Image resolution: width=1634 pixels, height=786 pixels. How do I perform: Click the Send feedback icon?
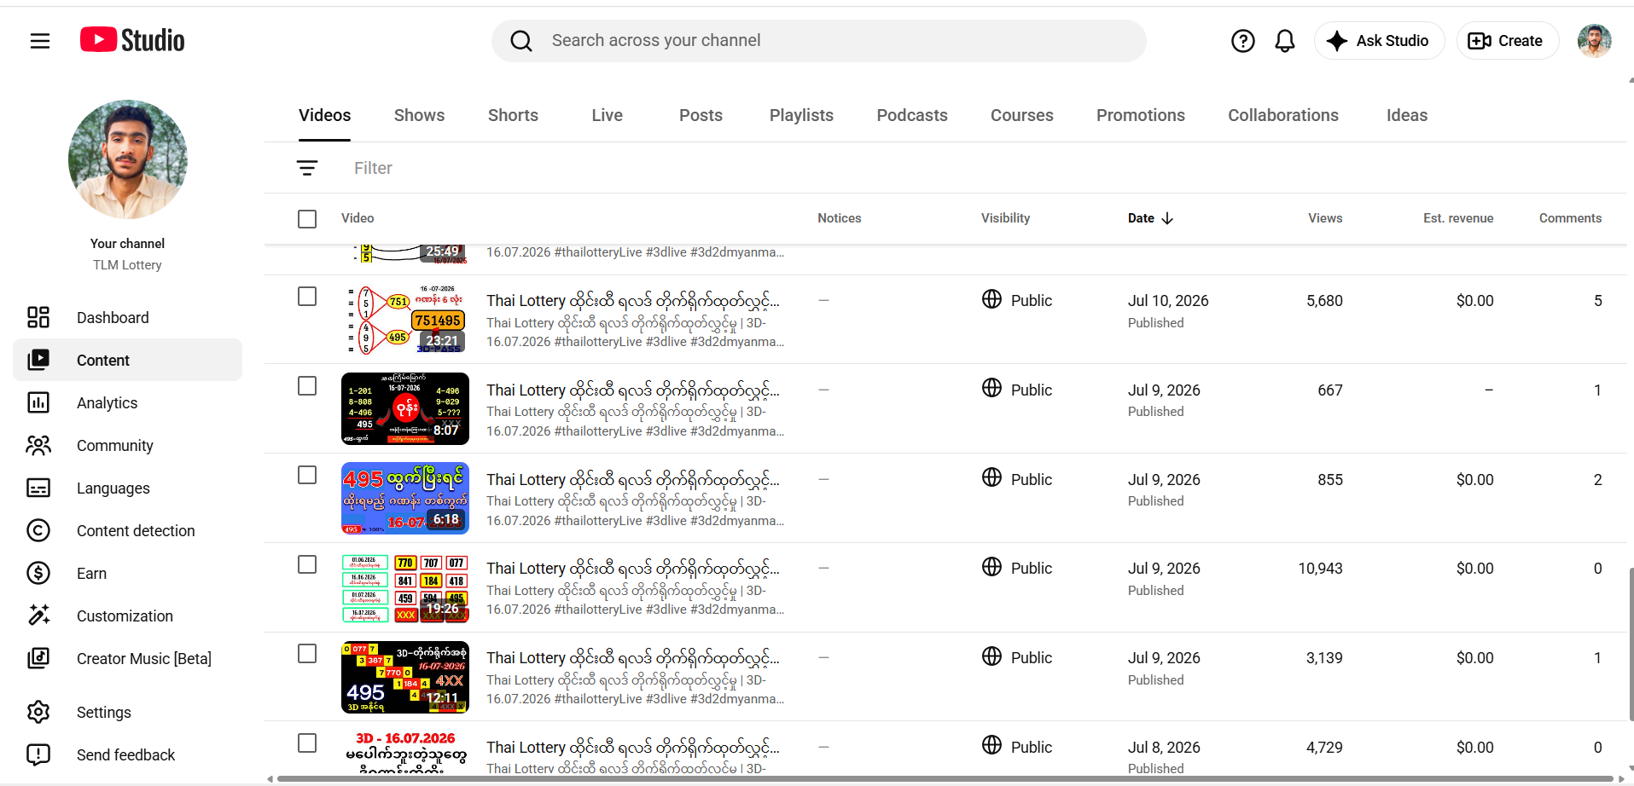point(38,754)
